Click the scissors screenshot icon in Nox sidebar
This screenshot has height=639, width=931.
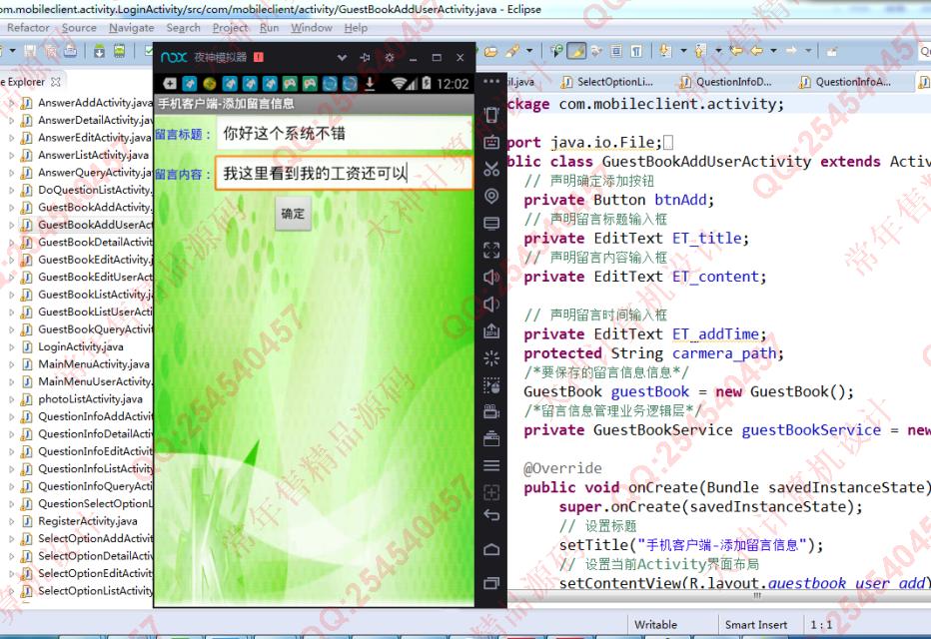pos(490,170)
